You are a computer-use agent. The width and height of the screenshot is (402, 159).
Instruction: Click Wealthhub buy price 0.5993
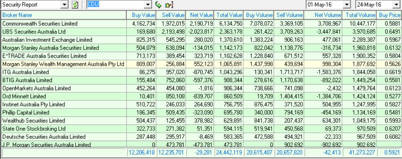393,121
